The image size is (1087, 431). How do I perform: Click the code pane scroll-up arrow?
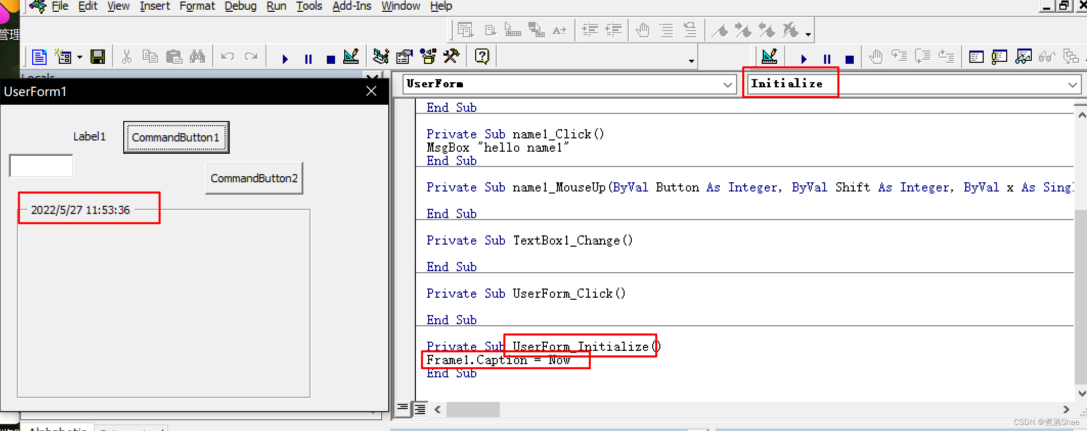(1081, 115)
